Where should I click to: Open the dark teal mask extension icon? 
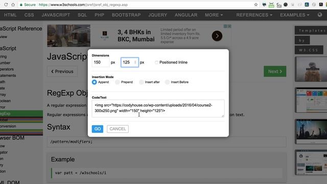click(264, 5)
